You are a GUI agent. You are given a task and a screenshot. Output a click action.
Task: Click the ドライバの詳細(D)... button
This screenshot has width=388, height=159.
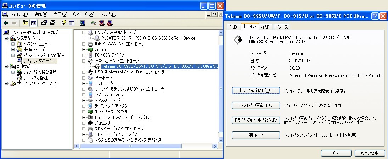pyautogui.click(x=256, y=90)
